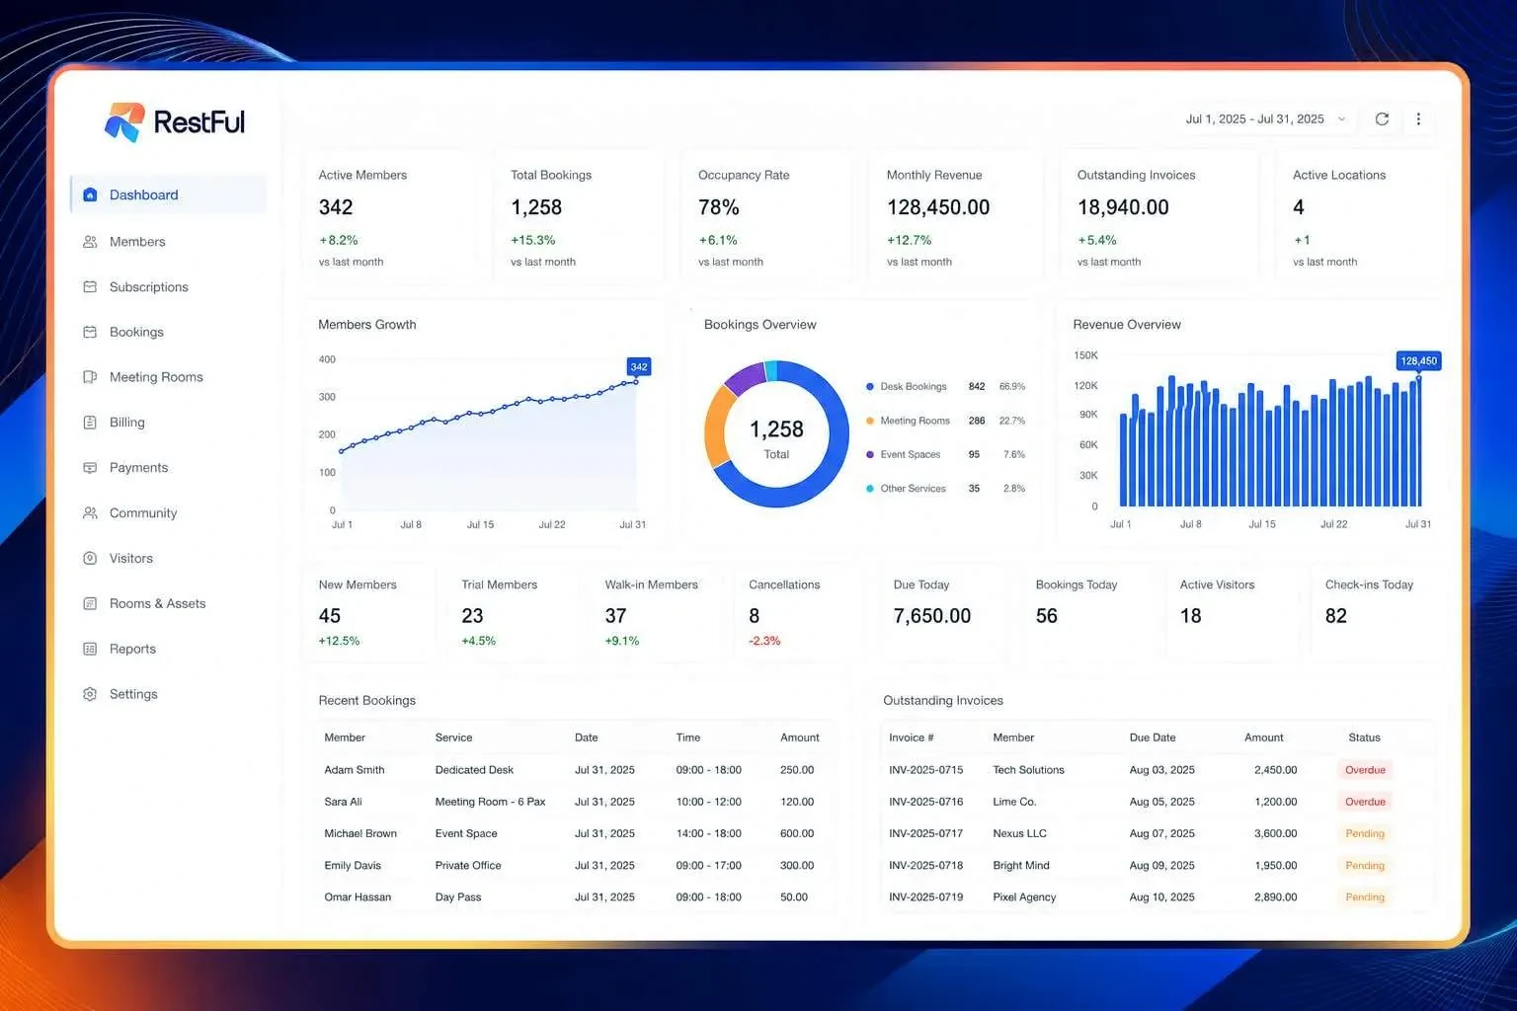Open the Jul 1 - Jul 31 date range dropdown
This screenshot has height=1011, width=1517.
click(x=1265, y=118)
